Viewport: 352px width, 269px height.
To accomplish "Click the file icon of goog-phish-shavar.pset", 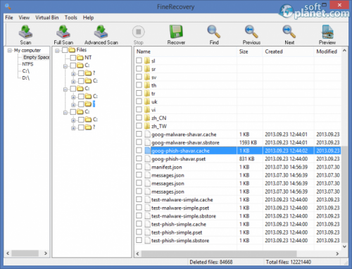I will click(147, 158).
